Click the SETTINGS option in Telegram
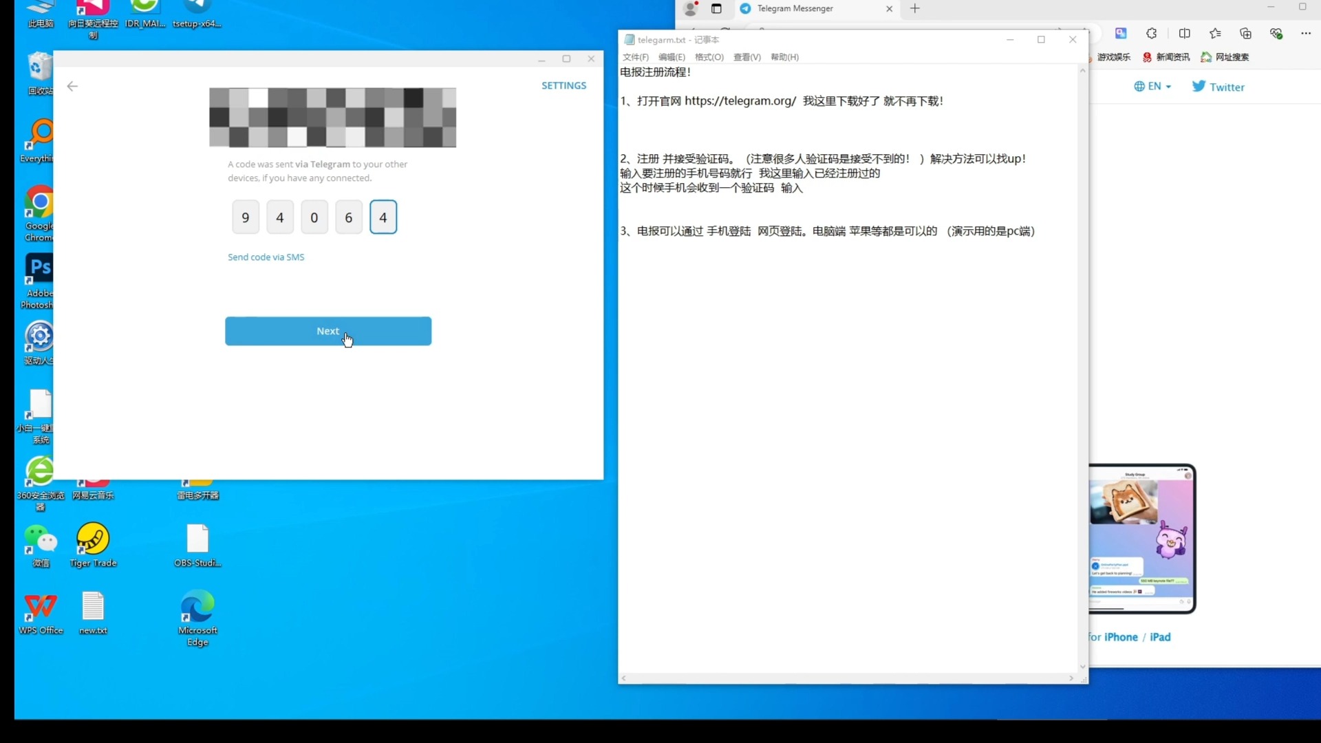This screenshot has width=1321, height=743. 563,85
